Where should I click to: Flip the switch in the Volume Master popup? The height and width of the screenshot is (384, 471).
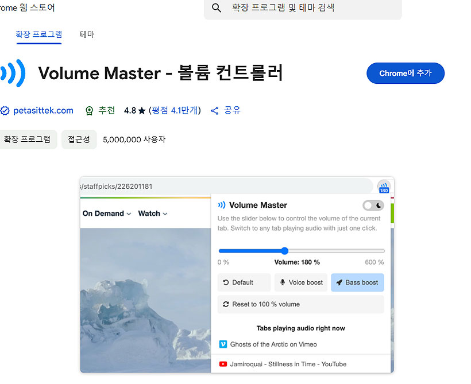(373, 205)
